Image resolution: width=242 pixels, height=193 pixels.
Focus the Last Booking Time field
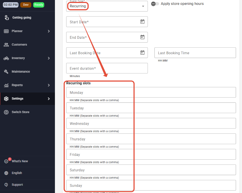click(195, 53)
